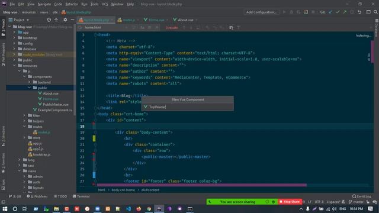Open the Navigate menu
The height and width of the screenshot is (213, 379).
(44, 4)
